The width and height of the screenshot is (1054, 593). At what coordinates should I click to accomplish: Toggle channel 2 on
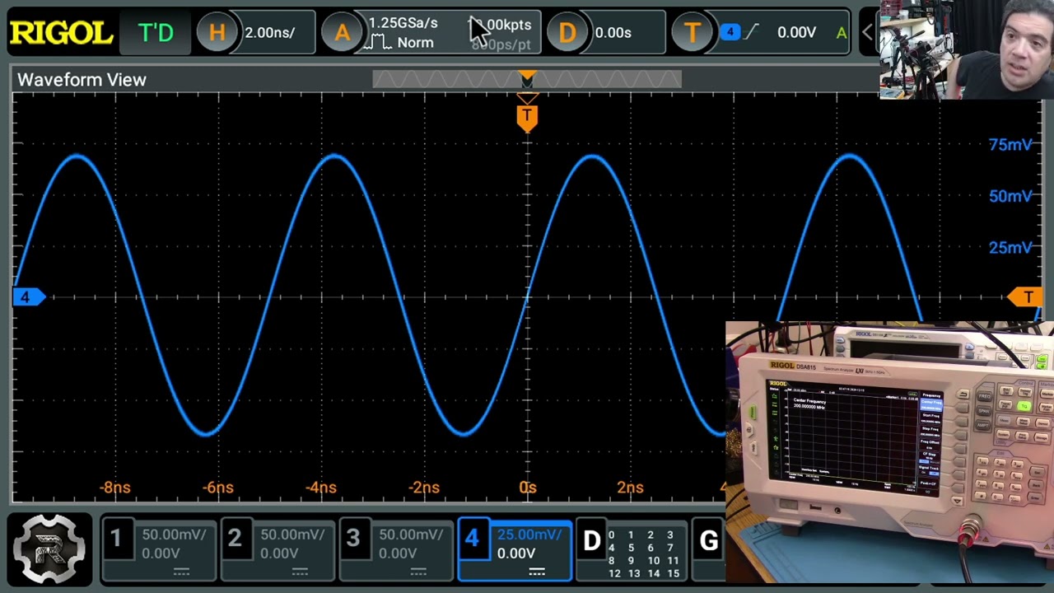[235, 539]
